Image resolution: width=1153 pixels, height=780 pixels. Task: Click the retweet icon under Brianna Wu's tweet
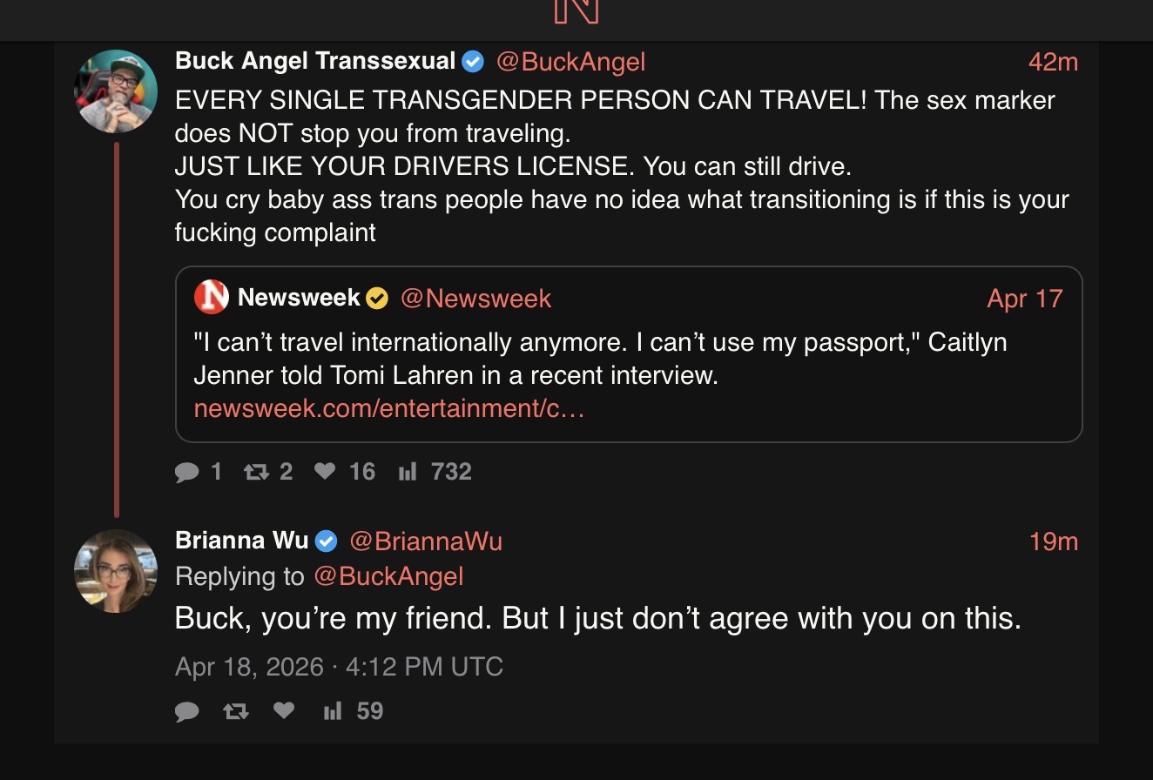point(235,711)
